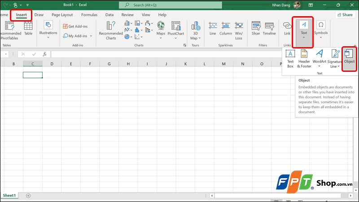Image resolution: width=359 pixels, height=202 pixels.
Task: Insert a scatter or bubble chart
Action: click(139, 37)
